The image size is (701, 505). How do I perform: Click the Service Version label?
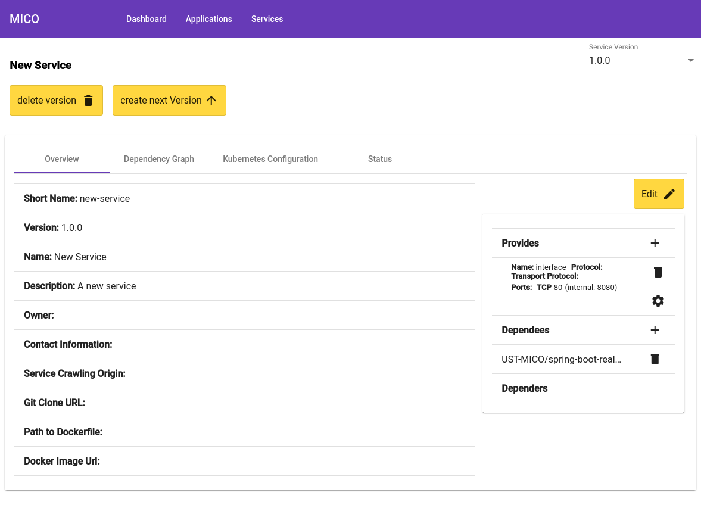pos(613,47)
